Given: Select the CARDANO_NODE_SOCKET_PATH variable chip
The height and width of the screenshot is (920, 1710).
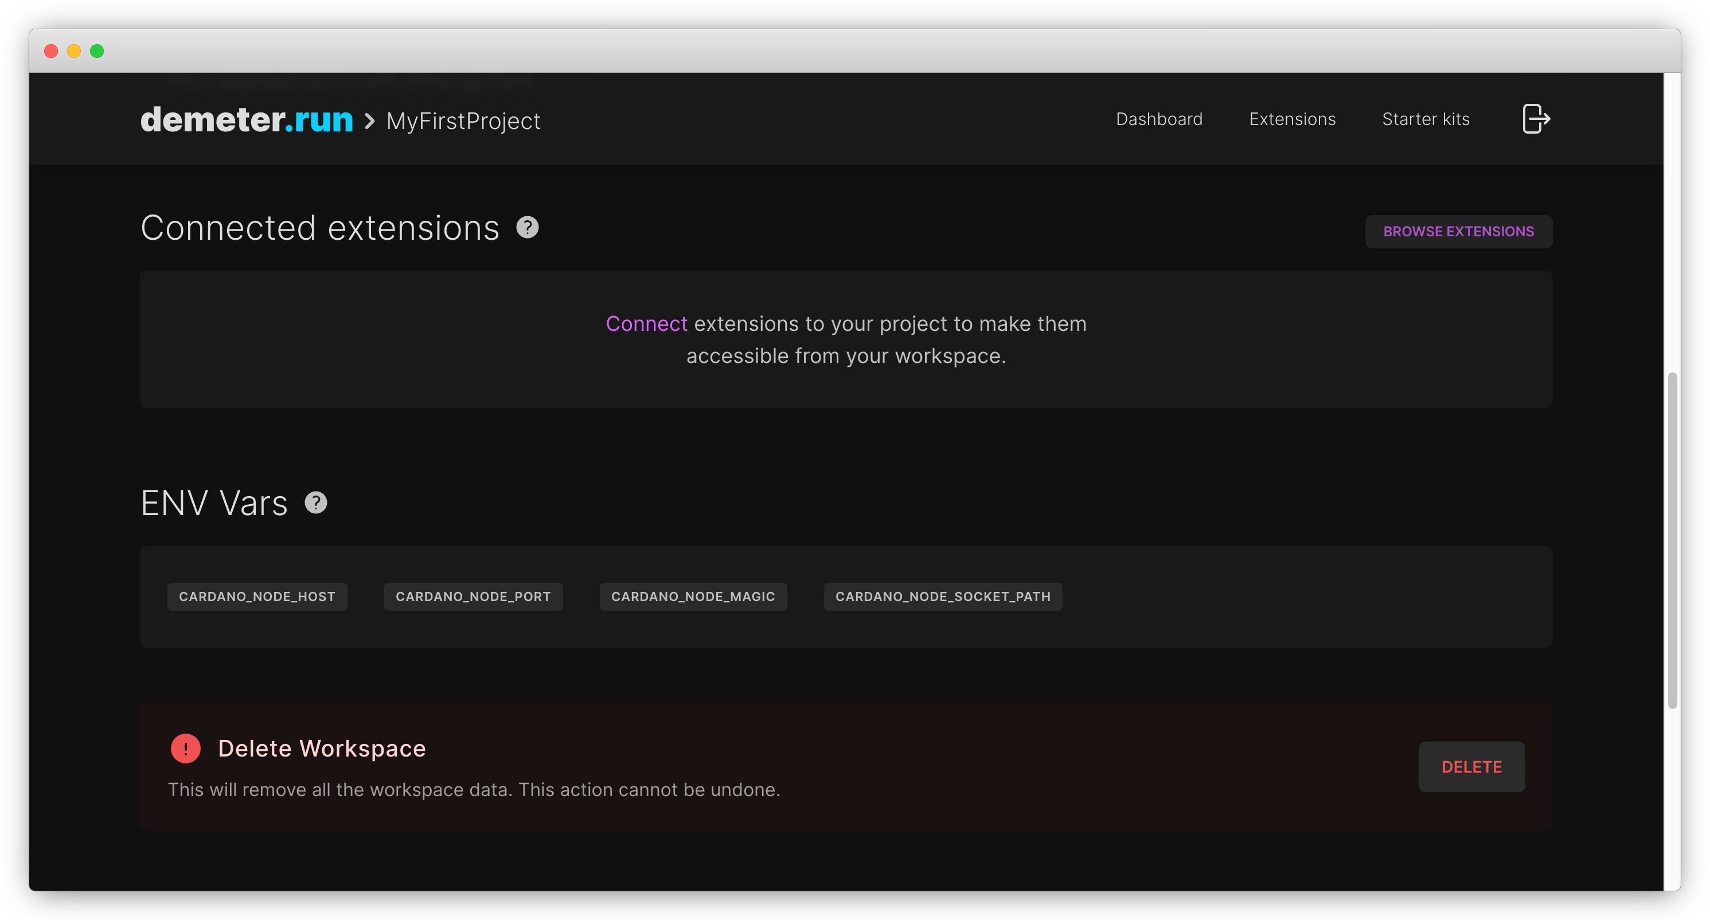Looking at the screenshot, I should click(943, 596).
